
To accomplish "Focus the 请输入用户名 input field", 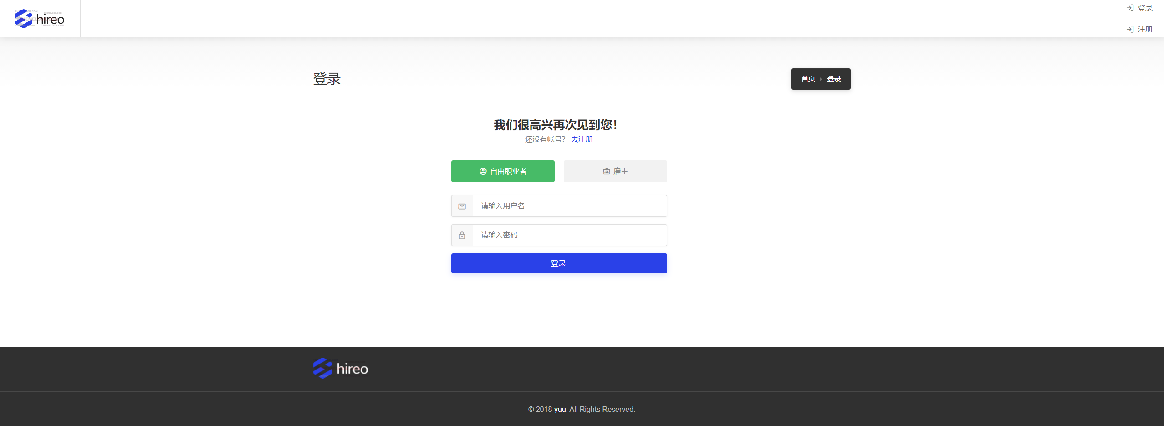I will 569,206.
